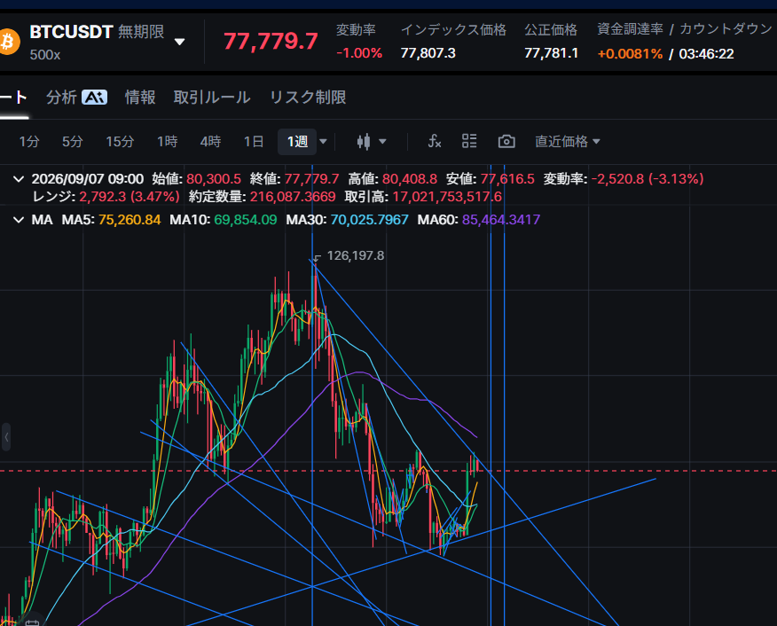Click the MA60 value 85,464.3417

(501, 219)
